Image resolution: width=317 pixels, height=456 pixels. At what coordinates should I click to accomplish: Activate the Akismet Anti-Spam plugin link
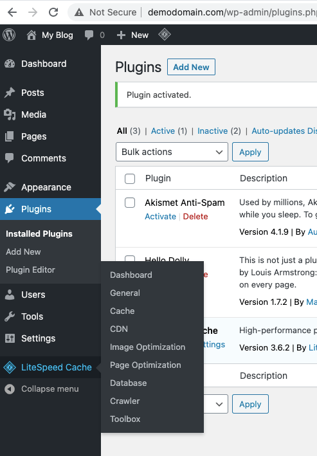160,216
